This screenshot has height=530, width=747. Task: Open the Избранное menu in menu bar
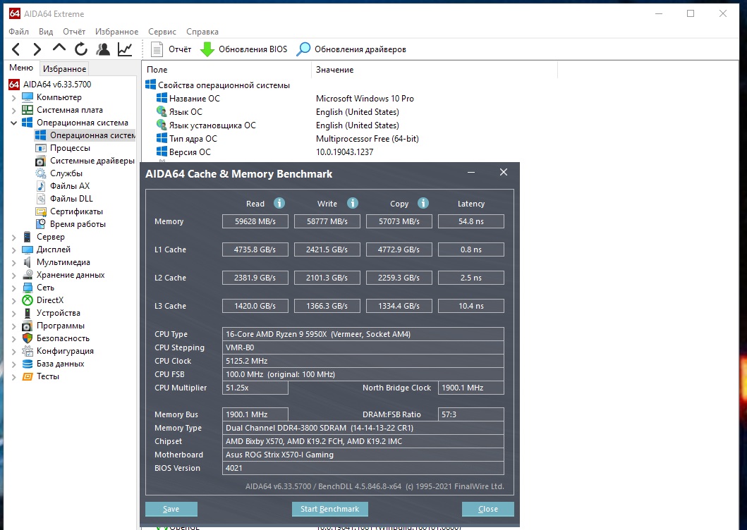[x=116, y=32]
